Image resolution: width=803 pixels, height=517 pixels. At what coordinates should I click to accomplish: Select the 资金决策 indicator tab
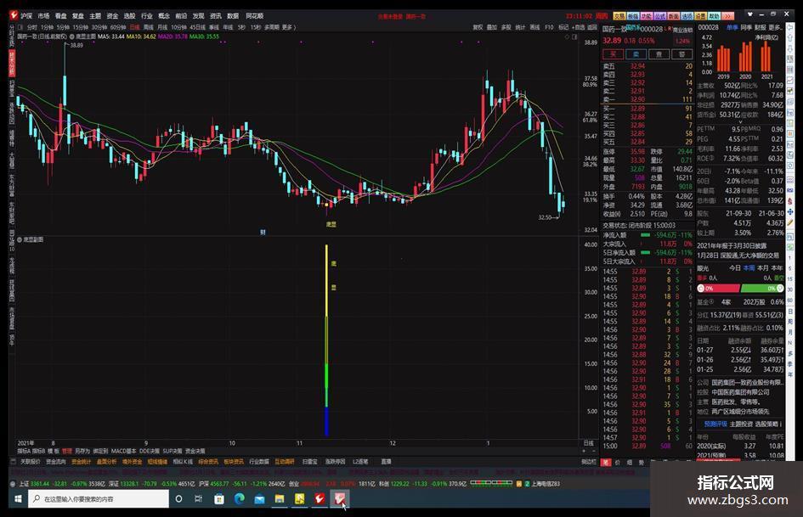click(195, 451)
